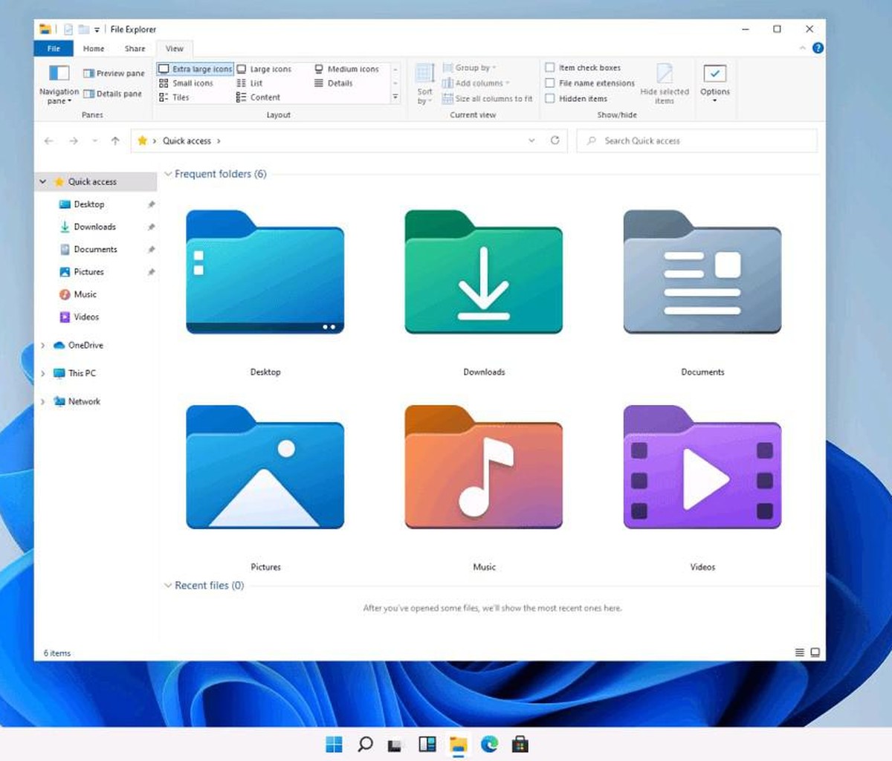Screen dimensions: 892x761
Task: Select Medium icons layout
Action: pyautogui.click(x=346, y=69)
